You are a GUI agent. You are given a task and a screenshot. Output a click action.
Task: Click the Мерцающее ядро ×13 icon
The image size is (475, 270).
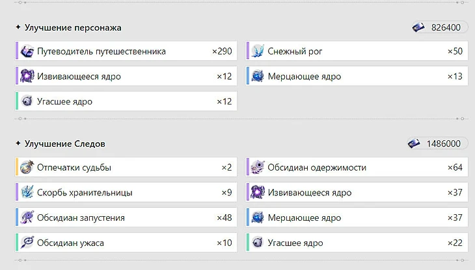[258, 77]
